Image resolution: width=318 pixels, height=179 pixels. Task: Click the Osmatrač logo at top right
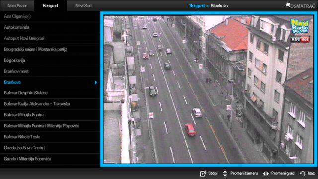pos(300,5)
